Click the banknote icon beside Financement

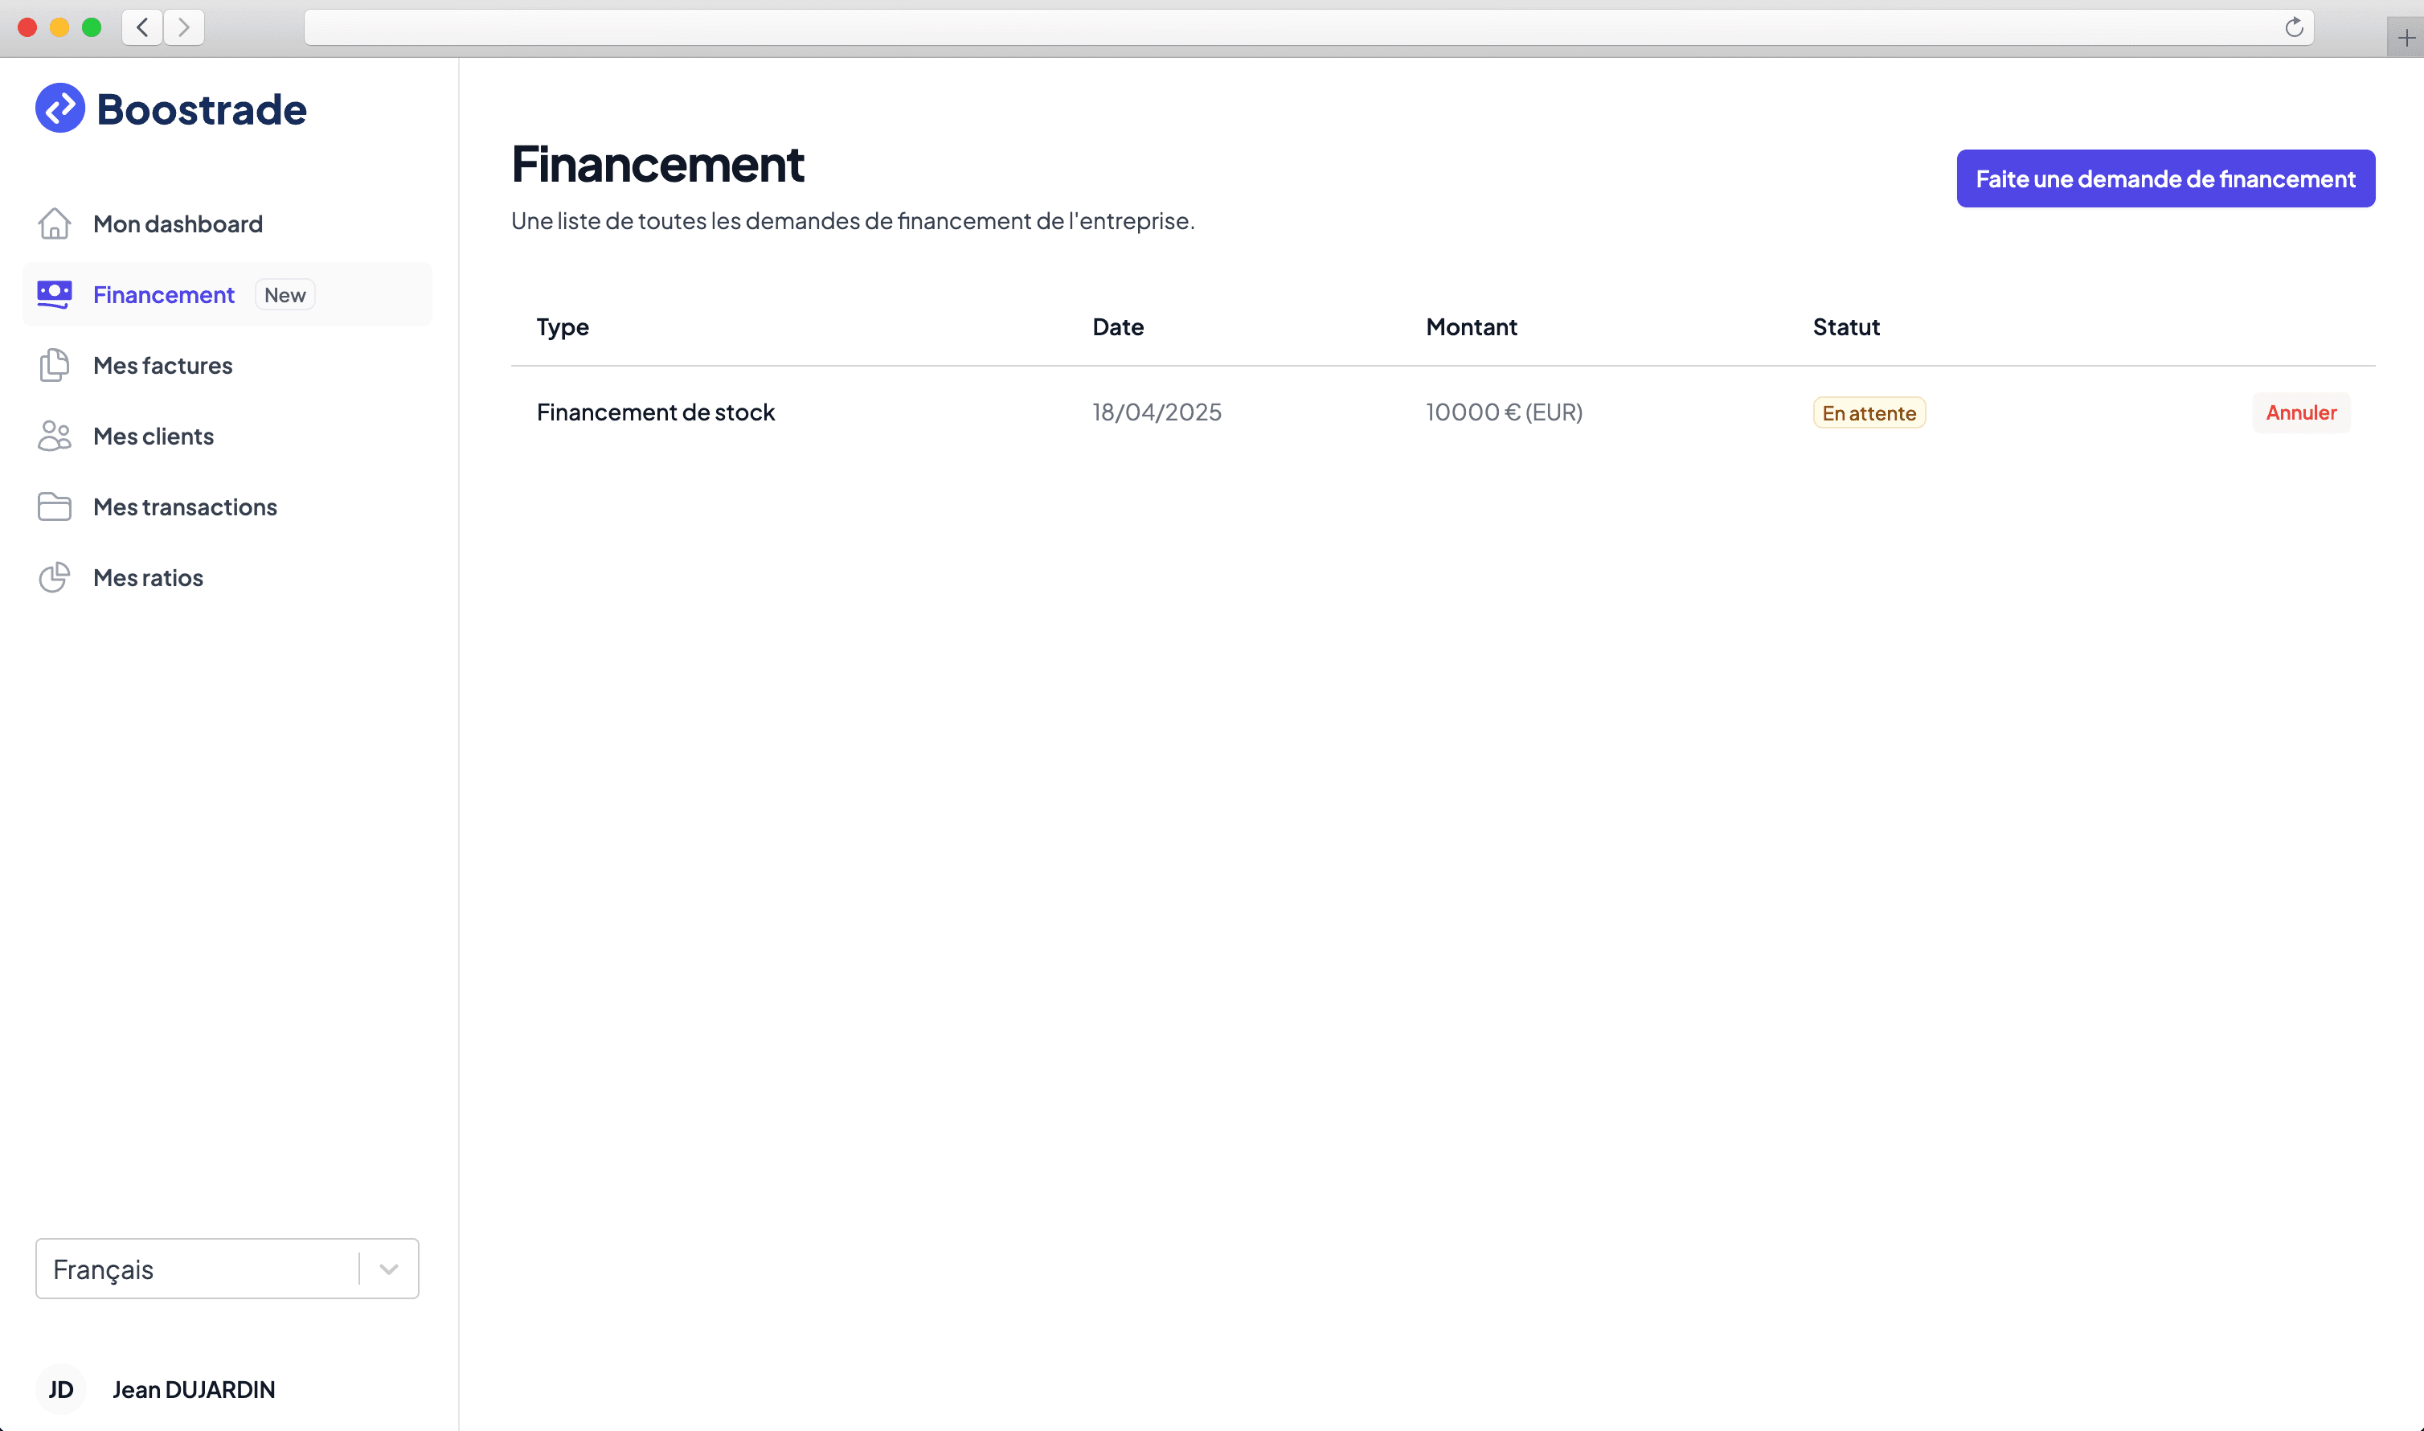tap(54, 294)
